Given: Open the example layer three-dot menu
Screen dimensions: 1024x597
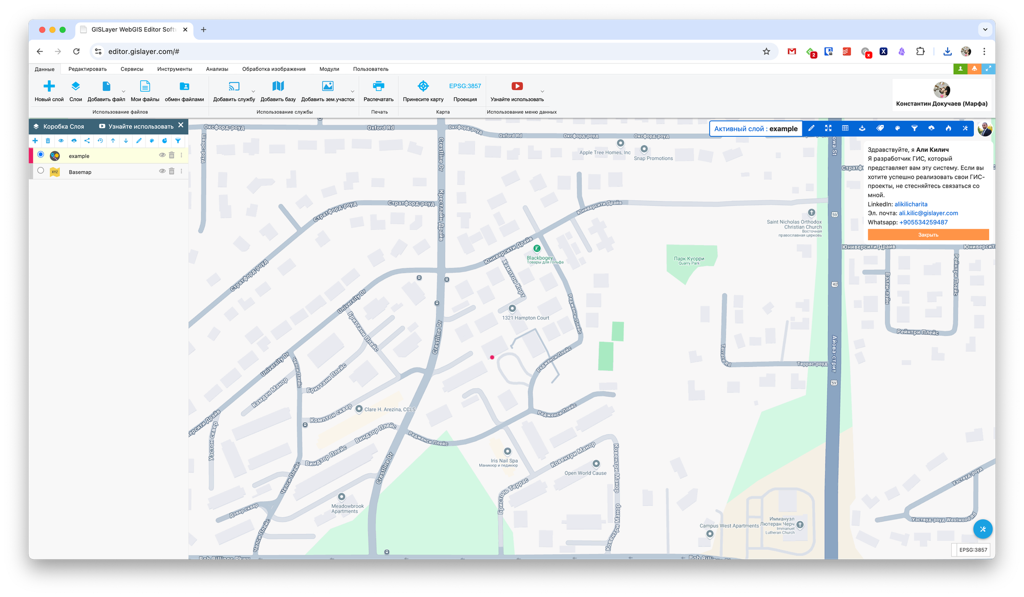Looking at the screenshot, I should 181,155.
